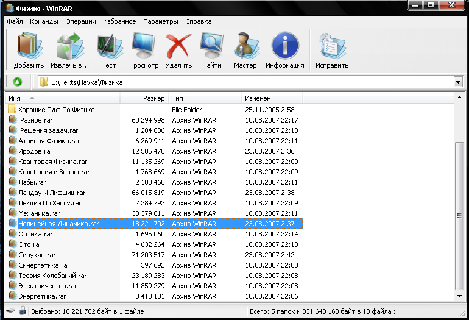Open the Команды menu

(44, 21)
